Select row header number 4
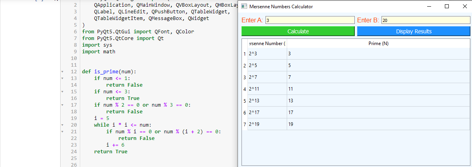 coord(245,89)
